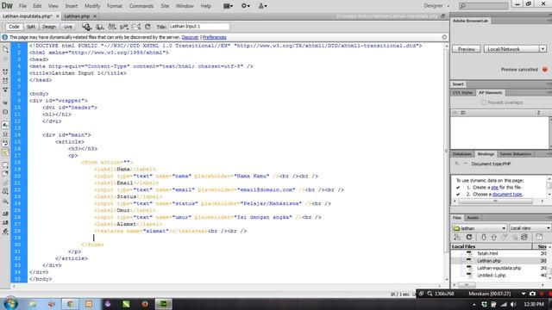552x310 pixels.
Task: Click the Select Parent Tag coding icon
Action: pos(5,102)
